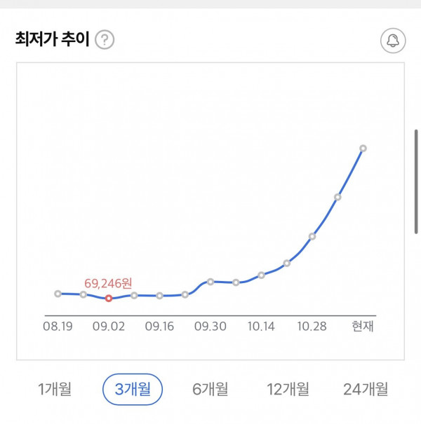Click the 09.02 axis date label
Screen dimensions: 421x424
click(108, 326)
